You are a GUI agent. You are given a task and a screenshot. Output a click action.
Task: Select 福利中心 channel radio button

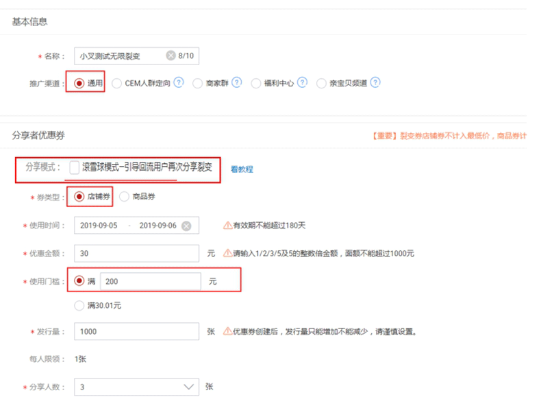click(256, 83)
